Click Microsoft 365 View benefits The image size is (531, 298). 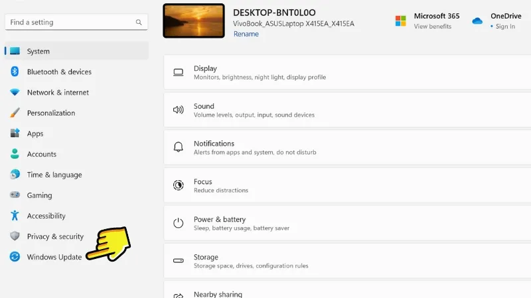[433, 26]
